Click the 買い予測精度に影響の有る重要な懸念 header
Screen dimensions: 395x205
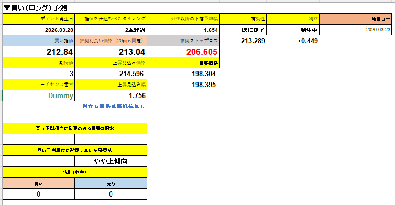74,128
